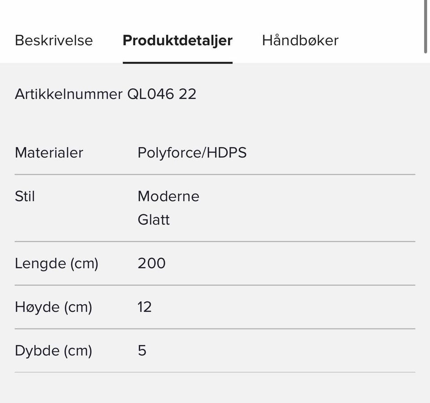Viewport: 430px width, 403px height.
Task: Click the Lengde (cm) label
Action: click(x=56, y=263)
